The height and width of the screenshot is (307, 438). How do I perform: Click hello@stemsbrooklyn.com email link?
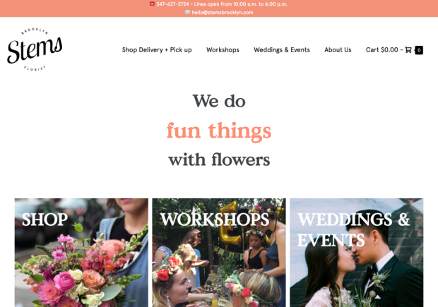coord(223,12)
